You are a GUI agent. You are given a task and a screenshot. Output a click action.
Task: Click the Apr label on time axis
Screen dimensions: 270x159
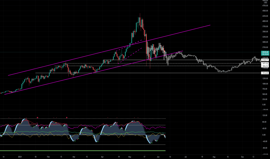[x=102, y=157]
